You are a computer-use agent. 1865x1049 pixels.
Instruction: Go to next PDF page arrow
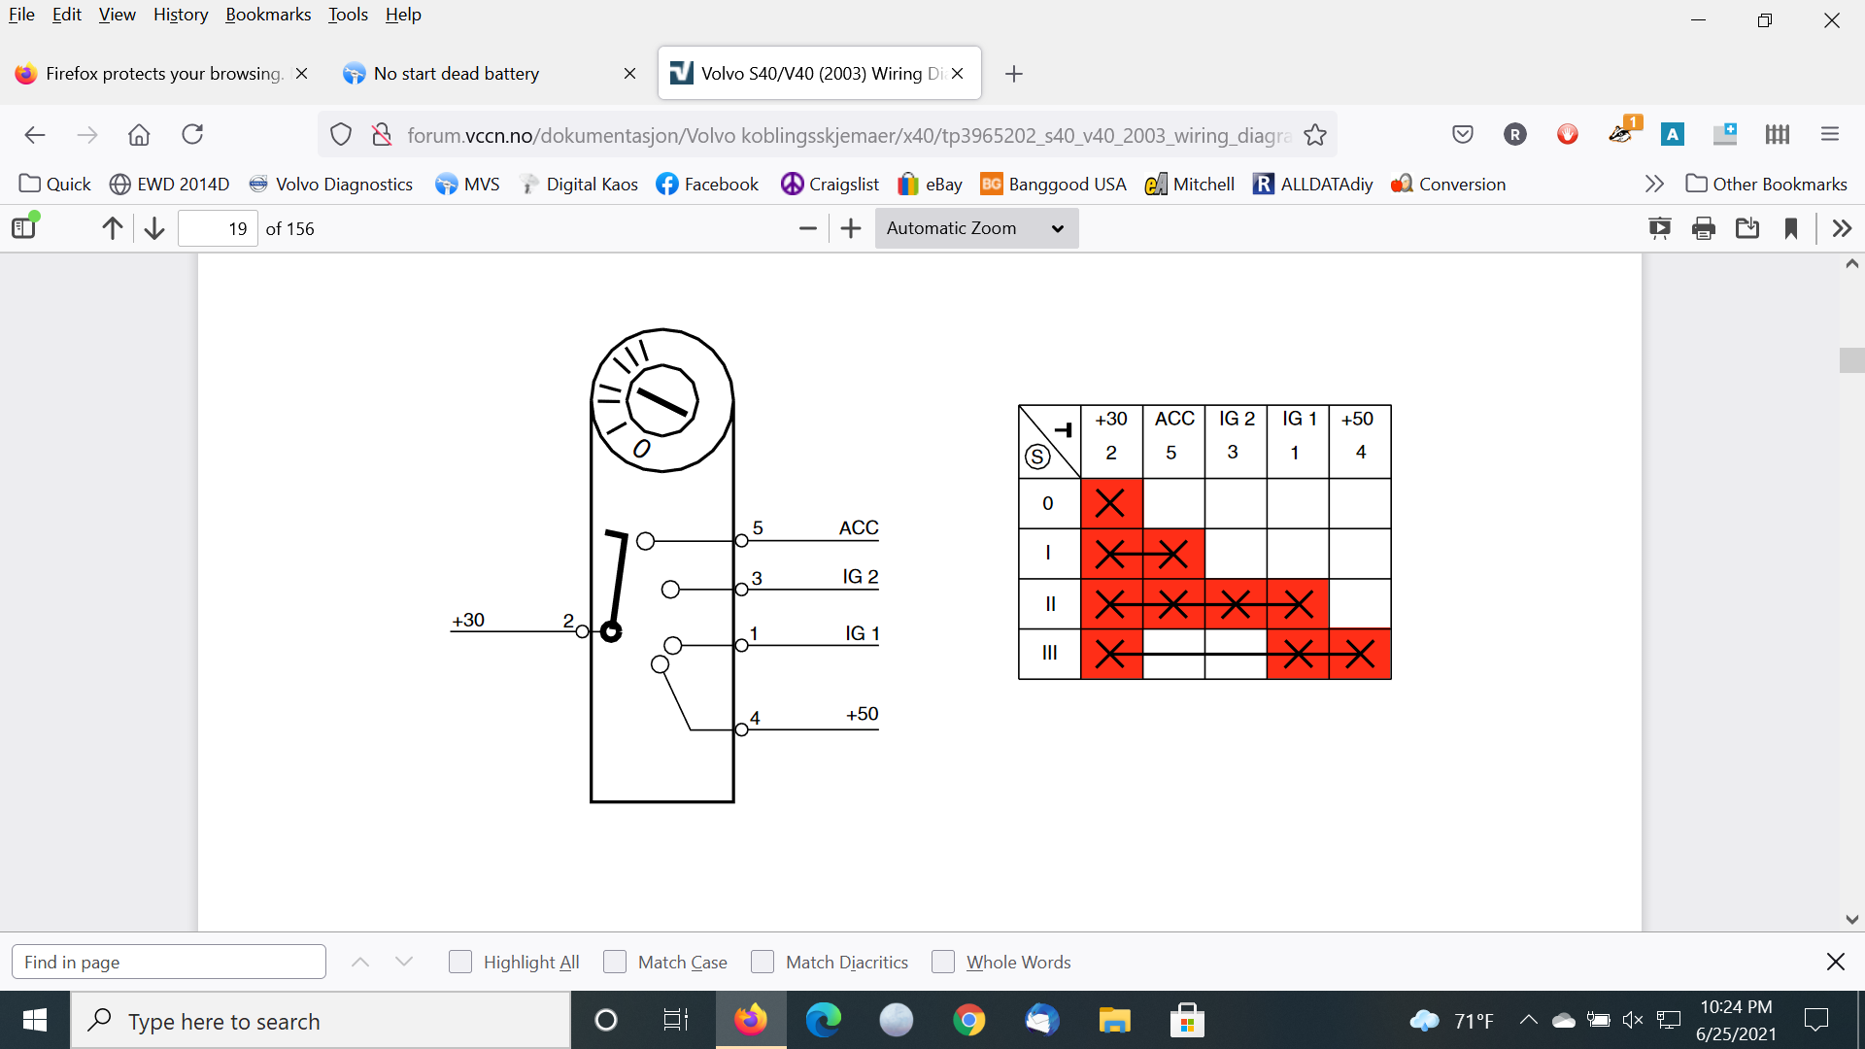tap(154, 228)
